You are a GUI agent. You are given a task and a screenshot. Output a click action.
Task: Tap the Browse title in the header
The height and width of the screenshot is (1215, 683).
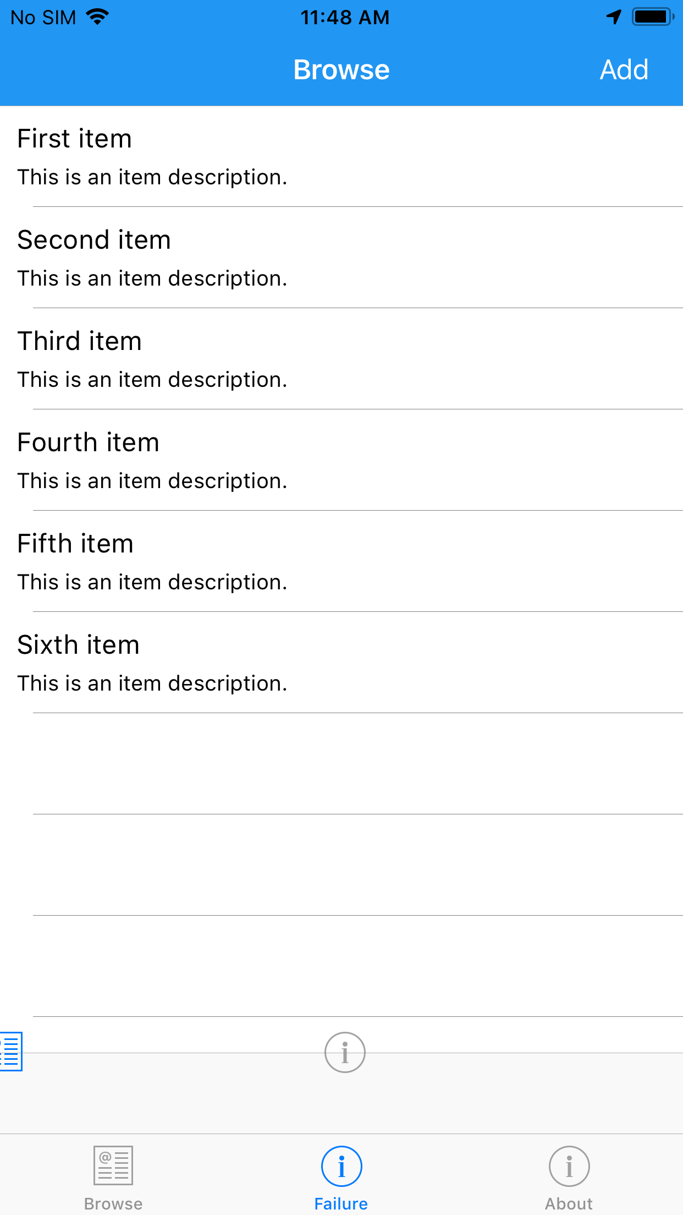(341, 69)
